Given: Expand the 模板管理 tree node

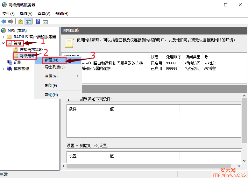Looking at the screenshot, I should point(4,69).
